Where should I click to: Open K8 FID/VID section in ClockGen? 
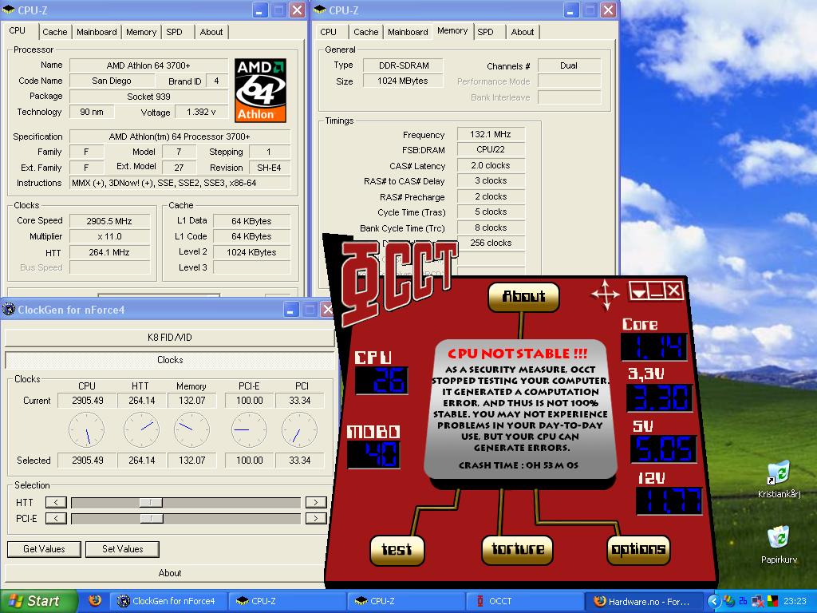click(169, 338)
